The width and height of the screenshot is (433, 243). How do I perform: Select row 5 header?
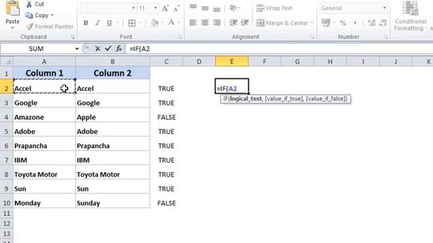(x=6, y=132)
